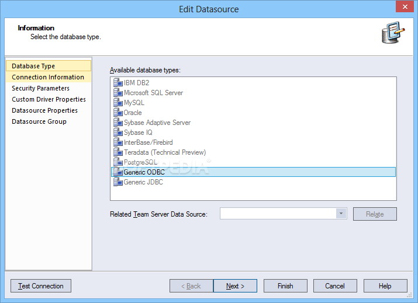Cancel the Edit Datasource dialog
This screenshot has width=418, height=303.
pyautogui.click(x=335, y=285)
